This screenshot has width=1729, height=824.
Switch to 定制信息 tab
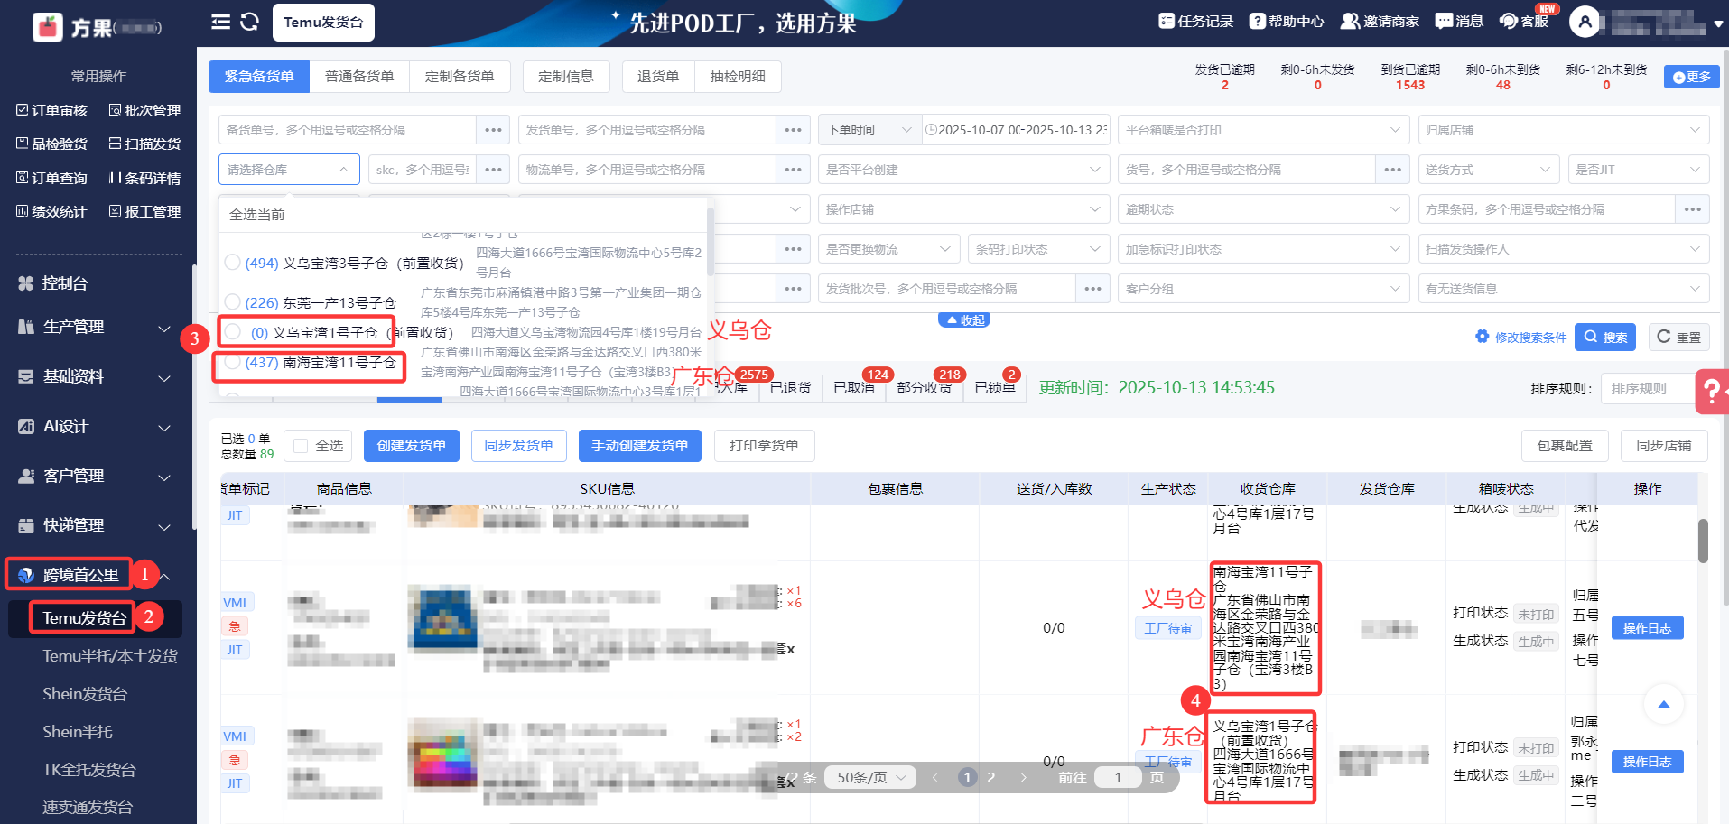[x=566, y=77]
